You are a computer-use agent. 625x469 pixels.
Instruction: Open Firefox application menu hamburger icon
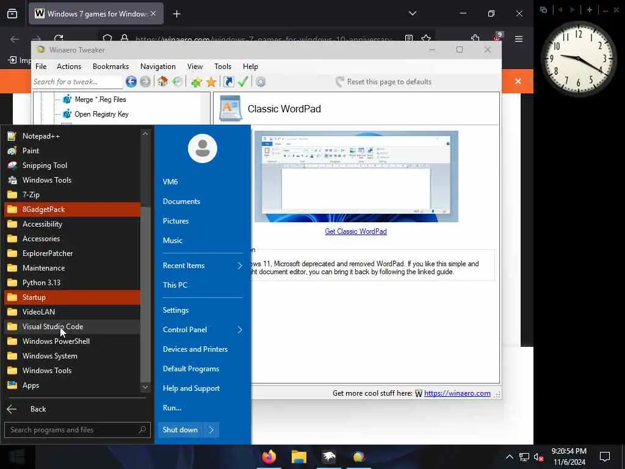(x=519, y=39)
